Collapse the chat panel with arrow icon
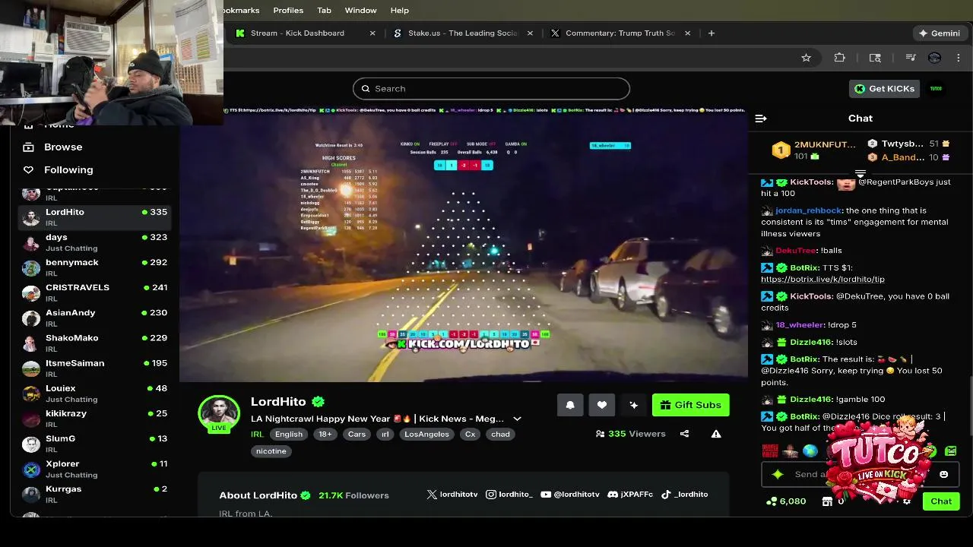The width and height of the screenshot is (973, 547). pyautogui.click(x=761, y=119)
